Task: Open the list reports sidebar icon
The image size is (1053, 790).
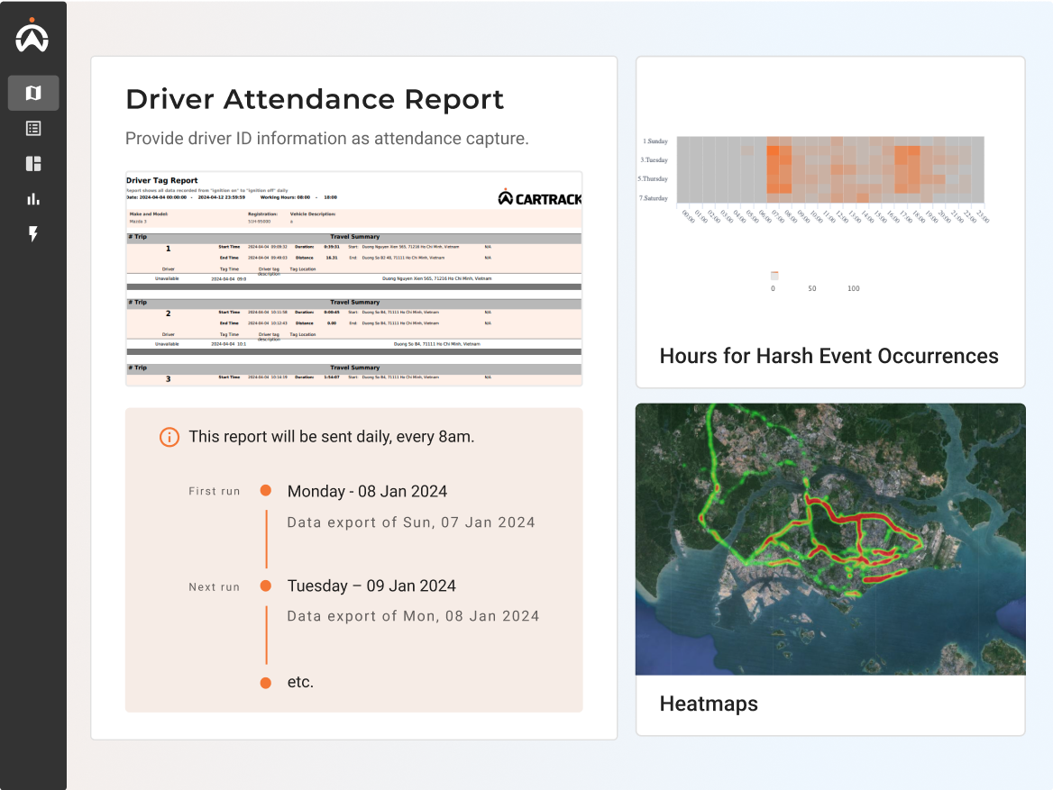Action: point(33,128)
